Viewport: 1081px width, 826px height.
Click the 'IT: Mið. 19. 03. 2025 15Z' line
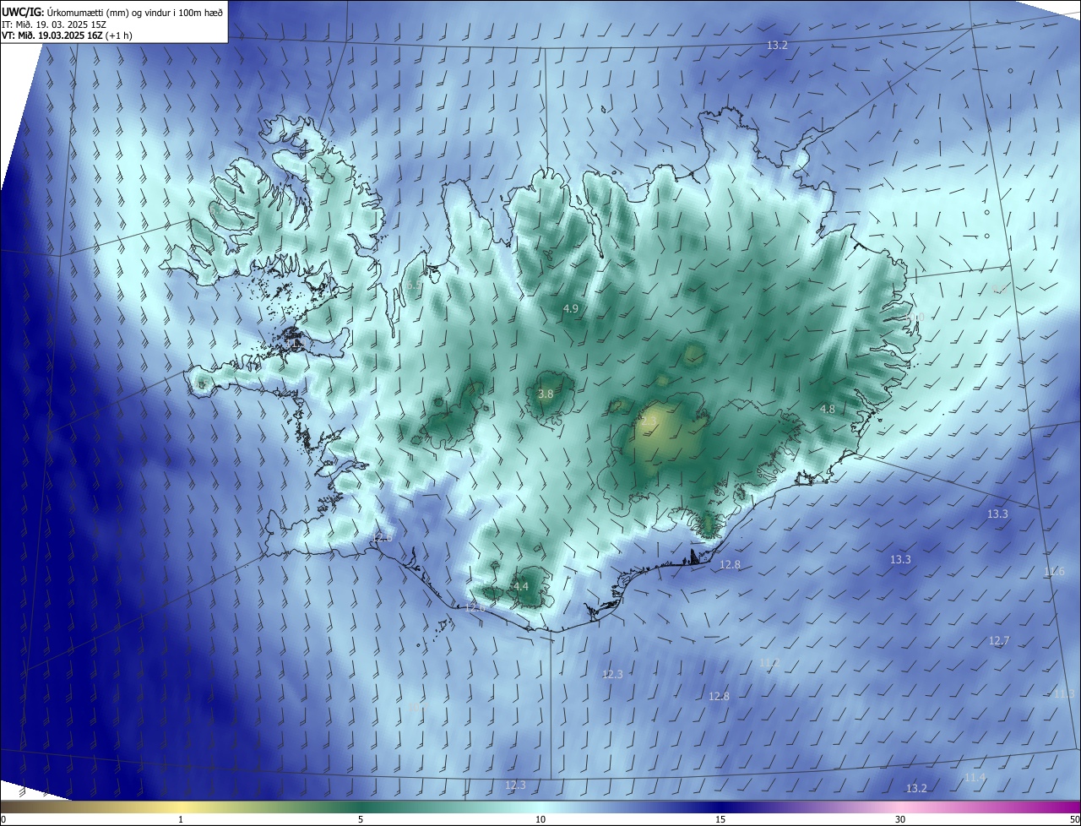[56, 24]
